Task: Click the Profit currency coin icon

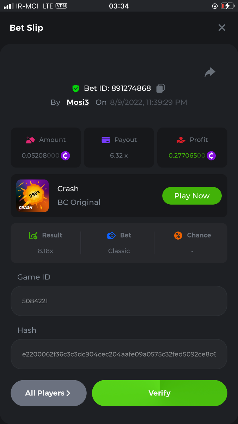Action: pyautogui.click(x=211, y=155)
